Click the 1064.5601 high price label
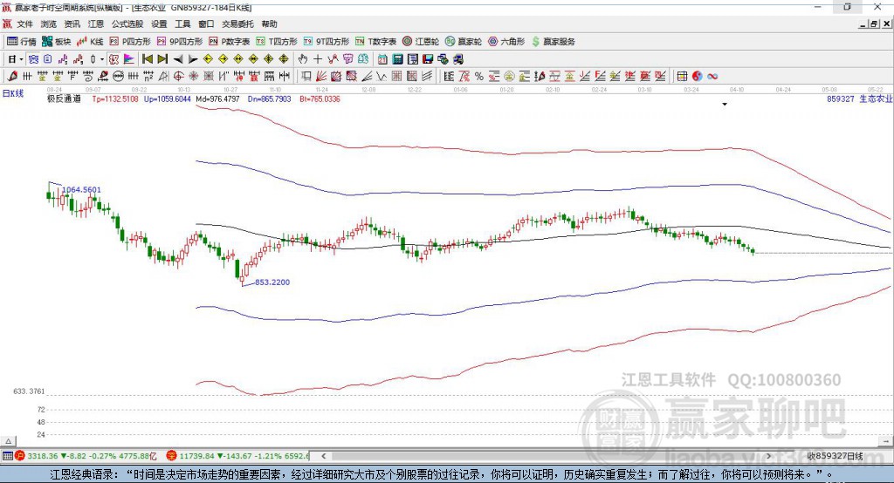The image size is (894, 483). 81,190
